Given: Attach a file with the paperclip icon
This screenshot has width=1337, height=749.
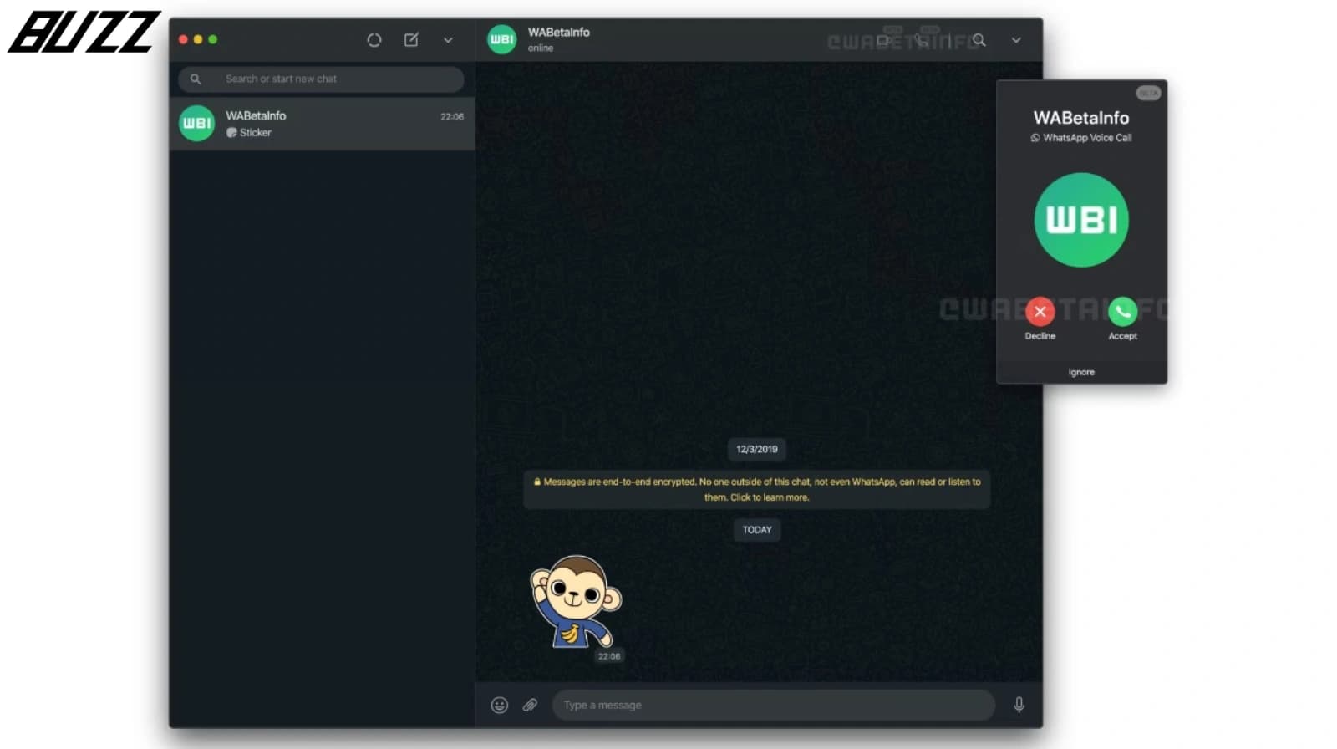Looking at the screenshot, I should 530,706.
